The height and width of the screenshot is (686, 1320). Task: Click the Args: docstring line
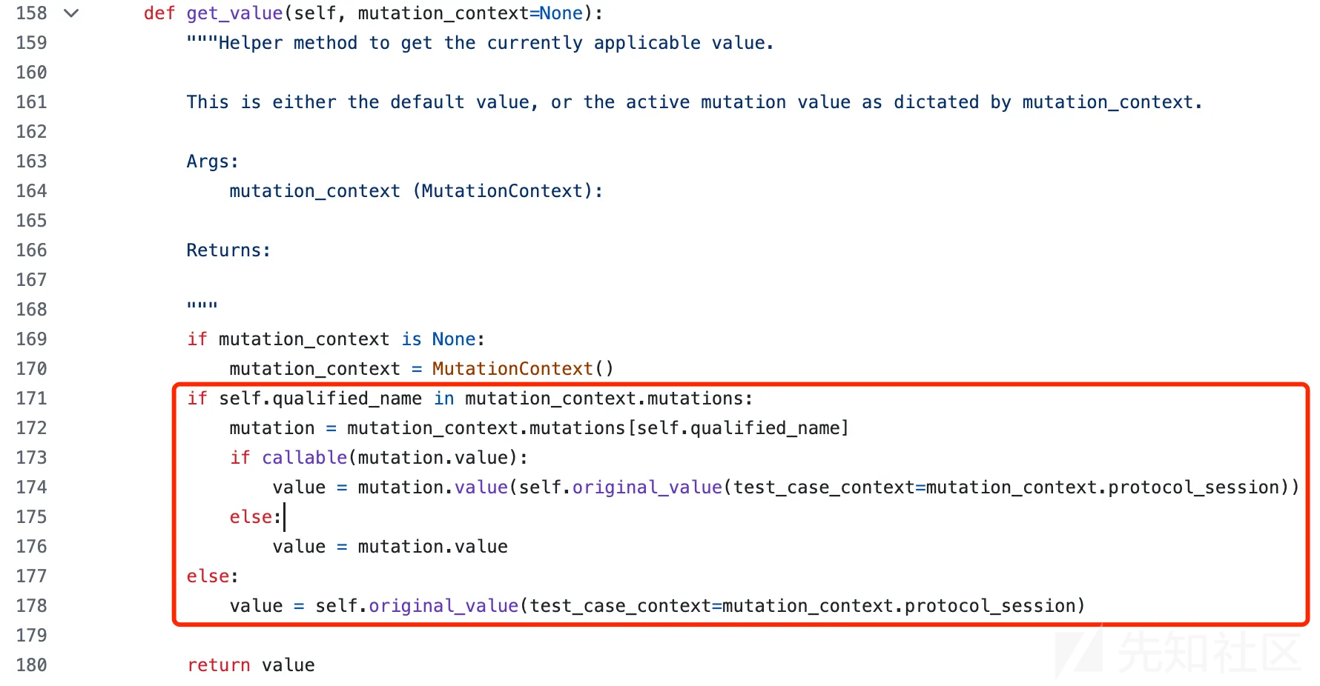[x=212, y=161]
